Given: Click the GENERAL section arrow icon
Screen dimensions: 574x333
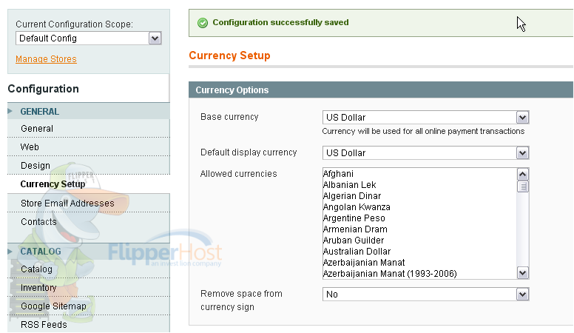Looking at the screenshot, I should 10,111.
